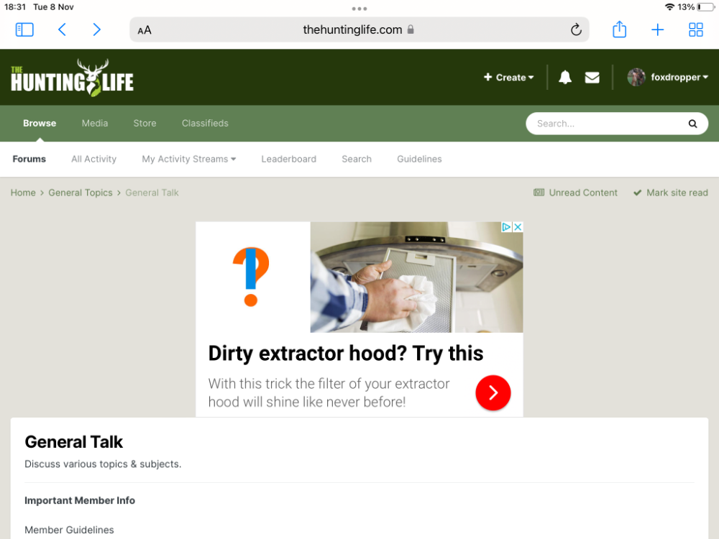The height and width of the screenshot is (539, 719).
Task: Go to Home breadcrumb
Action: 23,193
